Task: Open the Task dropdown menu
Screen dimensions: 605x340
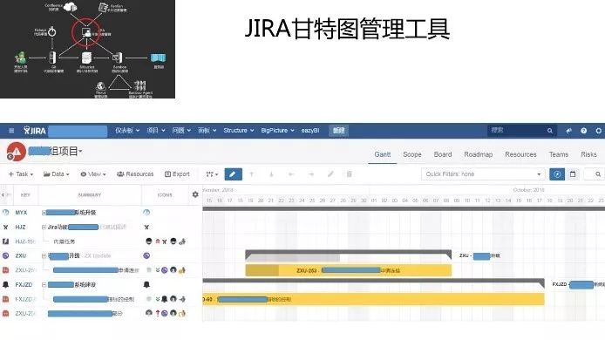Action: point(21,174)
